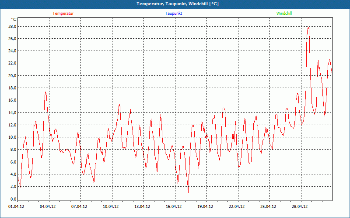Click the 0,0 value on the temperature axis
Image resolution: width=350 pixels, height=218 pixels.
coord(13,199)
